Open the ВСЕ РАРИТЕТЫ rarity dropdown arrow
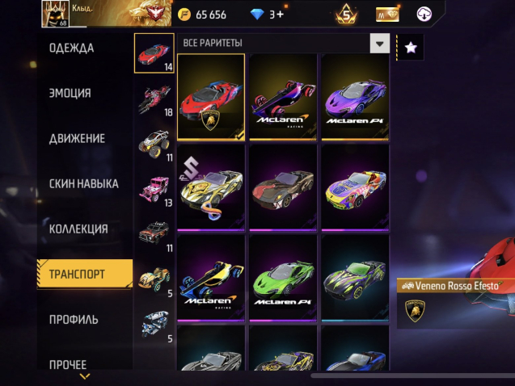 380,44
